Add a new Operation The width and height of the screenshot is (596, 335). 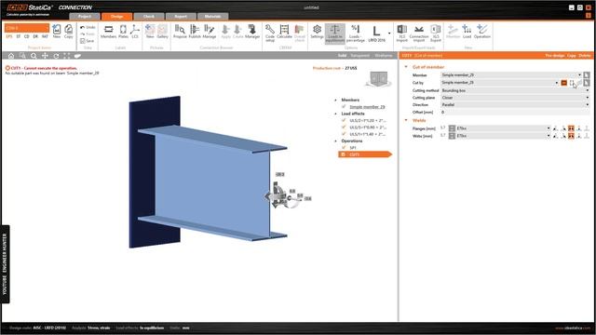tap(482, 32)
